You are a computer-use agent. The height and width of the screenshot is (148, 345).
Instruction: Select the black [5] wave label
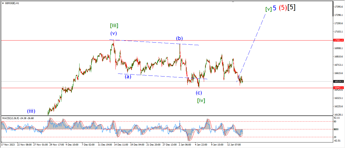click(292, 8)
